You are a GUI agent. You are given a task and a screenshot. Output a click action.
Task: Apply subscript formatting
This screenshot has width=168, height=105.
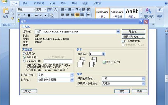[x=41, y=15]
